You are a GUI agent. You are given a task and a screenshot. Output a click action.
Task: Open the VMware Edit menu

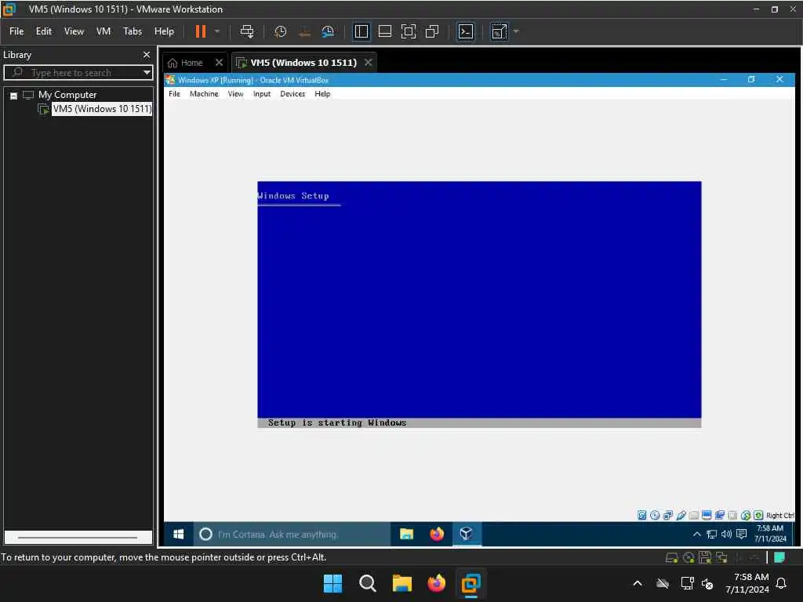point(44,31)
